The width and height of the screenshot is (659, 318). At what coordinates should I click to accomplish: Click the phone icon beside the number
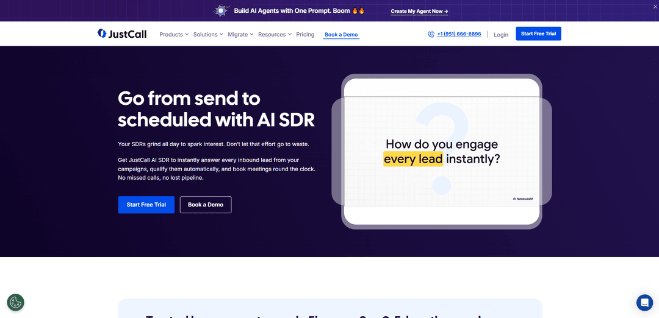coord(431,35)
